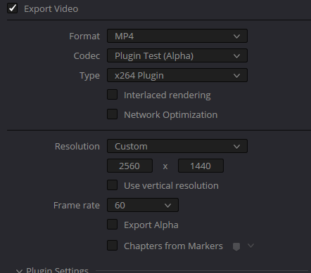Click the Codec dropdown arrow icon
Screen dimensions: 311x273
tap(236, 56)
